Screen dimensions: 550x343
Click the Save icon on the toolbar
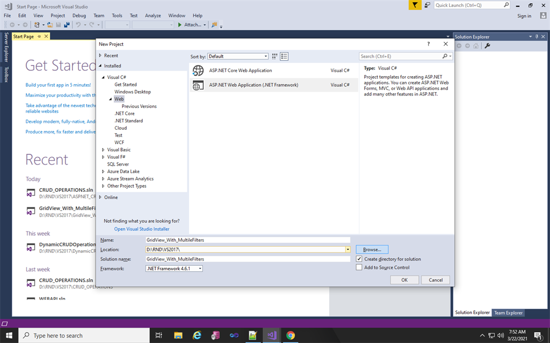click(57, 25)
